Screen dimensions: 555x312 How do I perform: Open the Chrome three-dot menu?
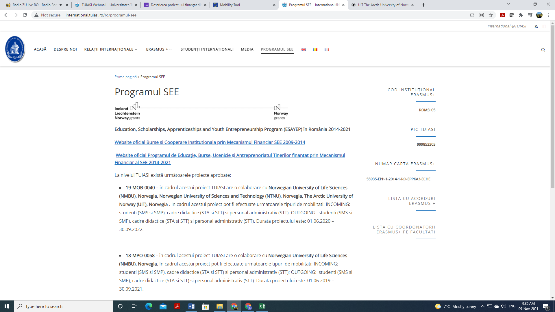coord(549,15)
